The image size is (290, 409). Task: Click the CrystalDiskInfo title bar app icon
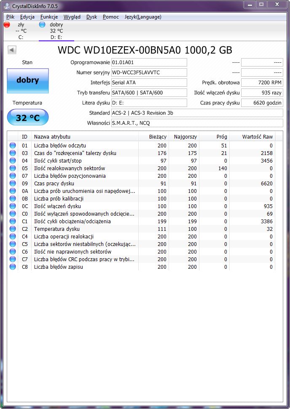(x=7, y=6)
